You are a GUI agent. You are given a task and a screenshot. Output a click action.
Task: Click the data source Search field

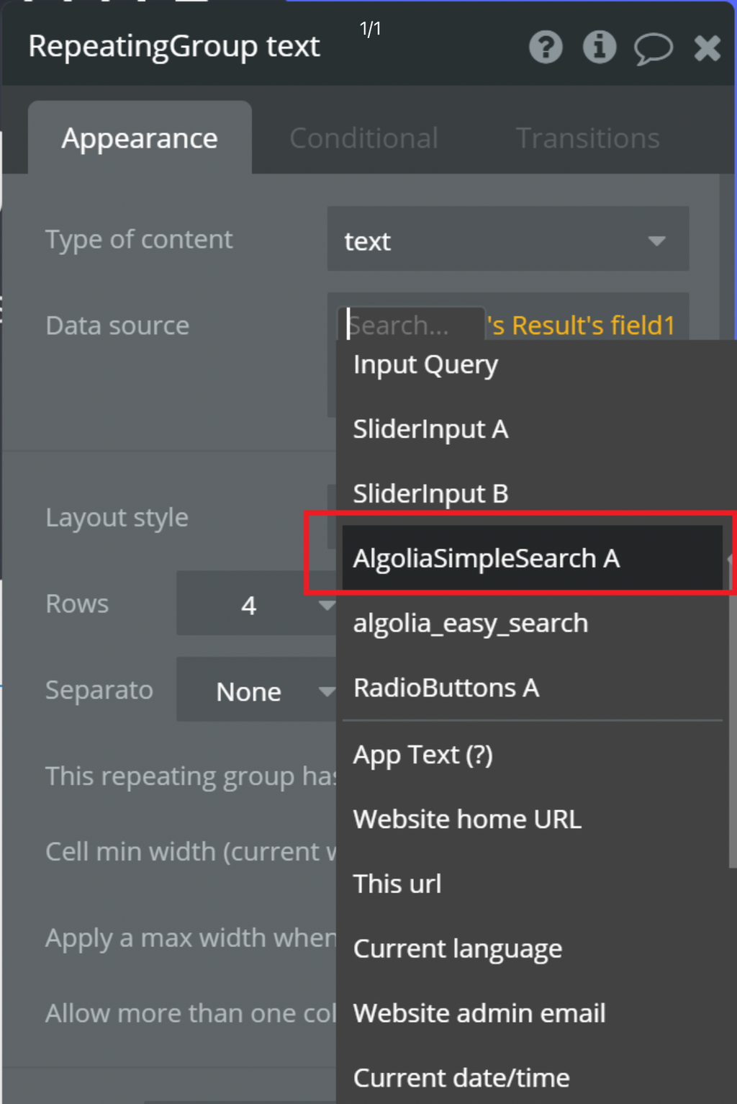pos(410,326)
